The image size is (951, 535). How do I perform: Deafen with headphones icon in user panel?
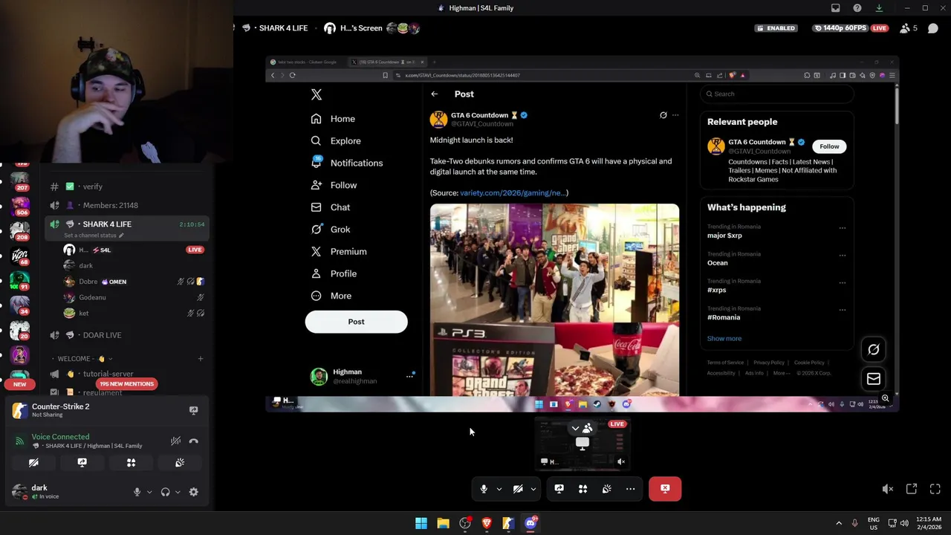165,492
